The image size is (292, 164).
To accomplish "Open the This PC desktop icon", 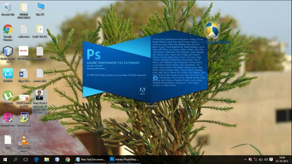I will [40, 9].
